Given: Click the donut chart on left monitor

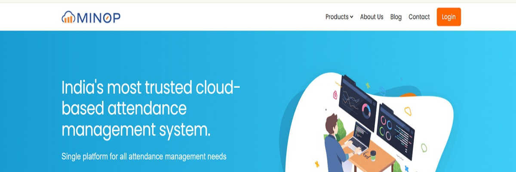Looking at the screenshot, I should [367, 111].
